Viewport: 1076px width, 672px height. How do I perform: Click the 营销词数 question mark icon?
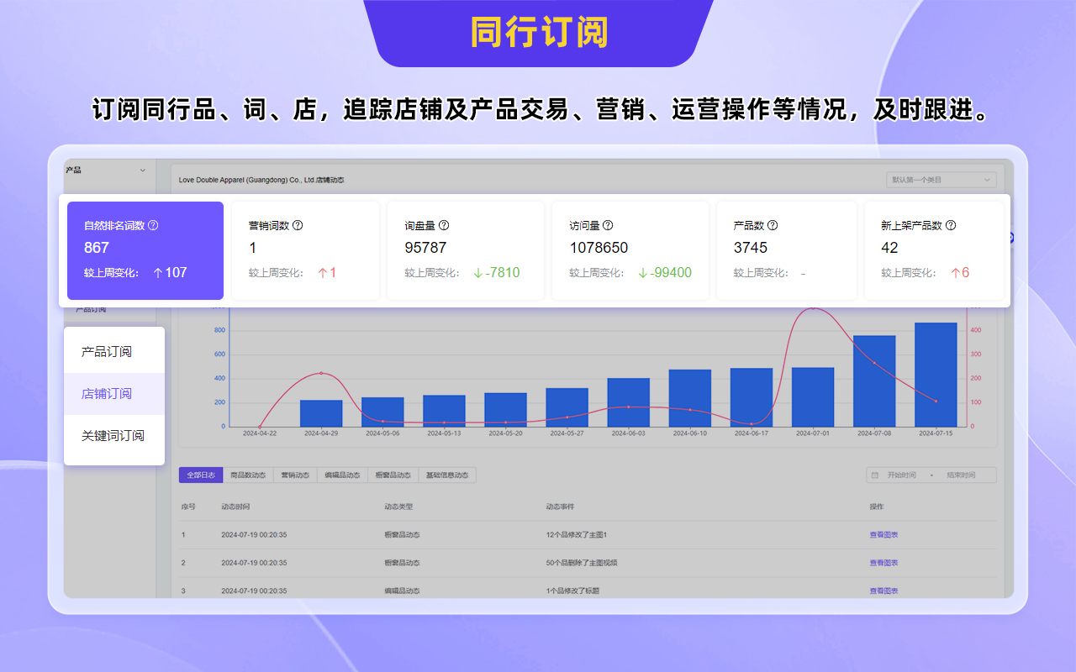coord(297,225)
